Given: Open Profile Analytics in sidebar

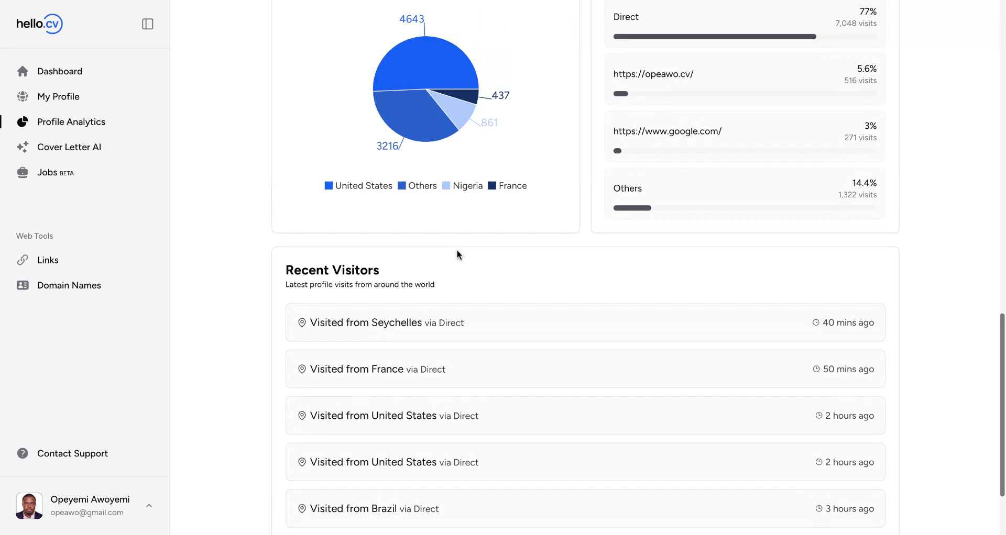Looking at the screenshot, I should click(71, 122).
